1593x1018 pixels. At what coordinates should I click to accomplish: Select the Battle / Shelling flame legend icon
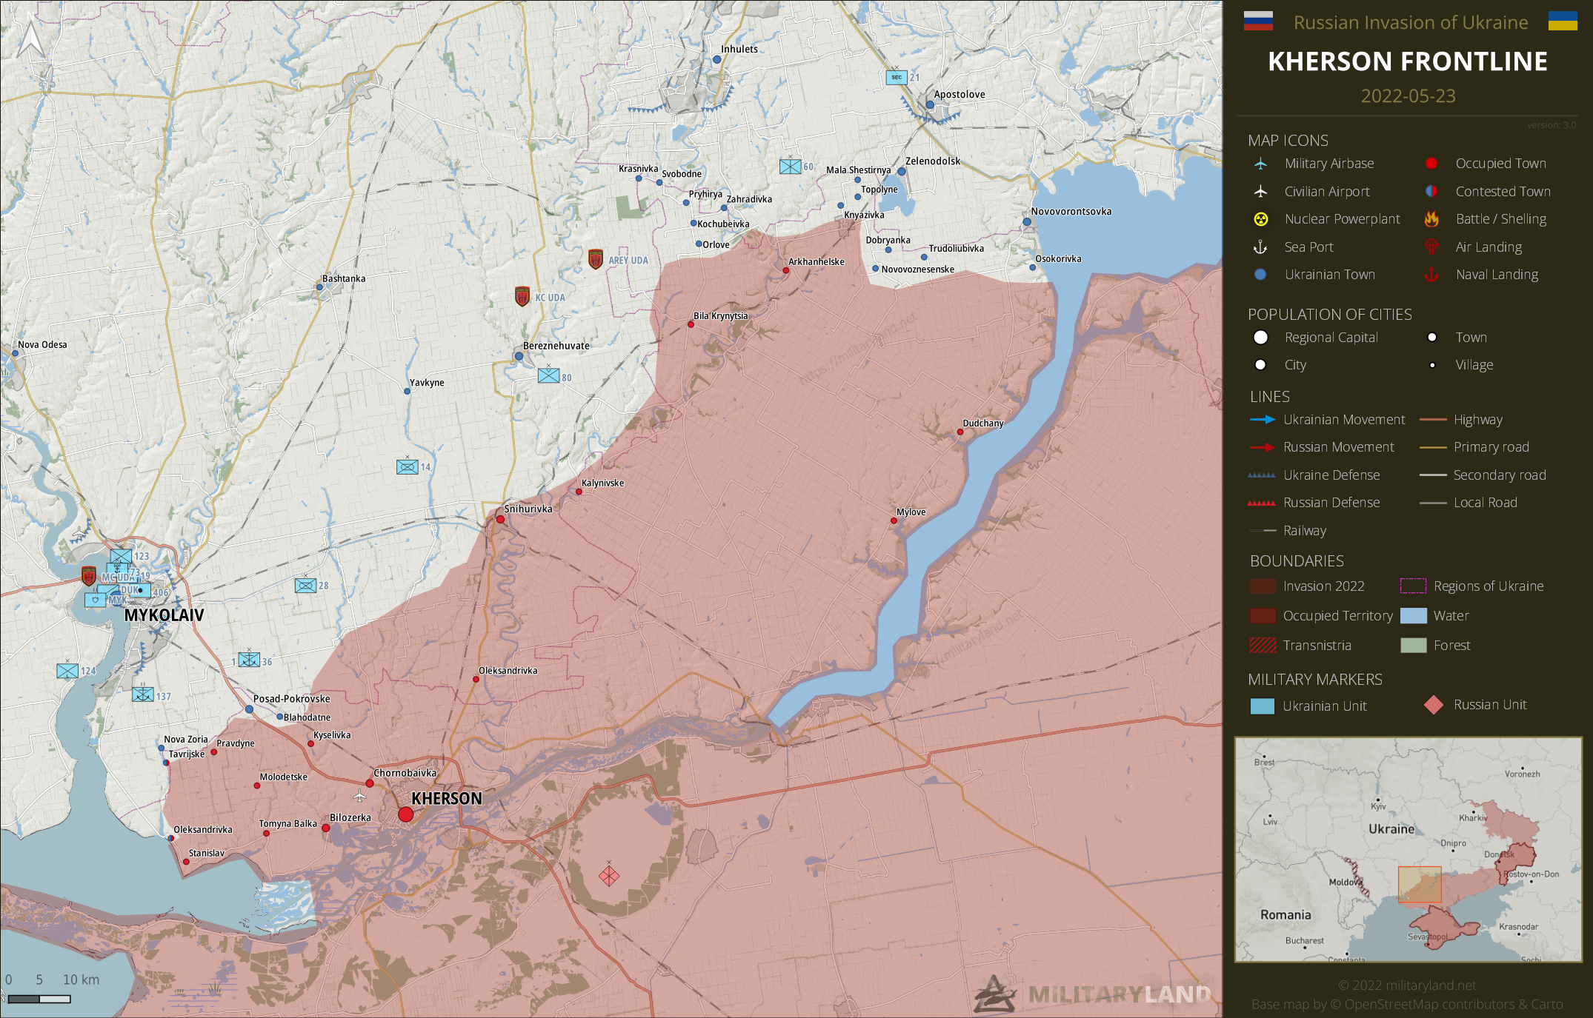pos(1431,219)
